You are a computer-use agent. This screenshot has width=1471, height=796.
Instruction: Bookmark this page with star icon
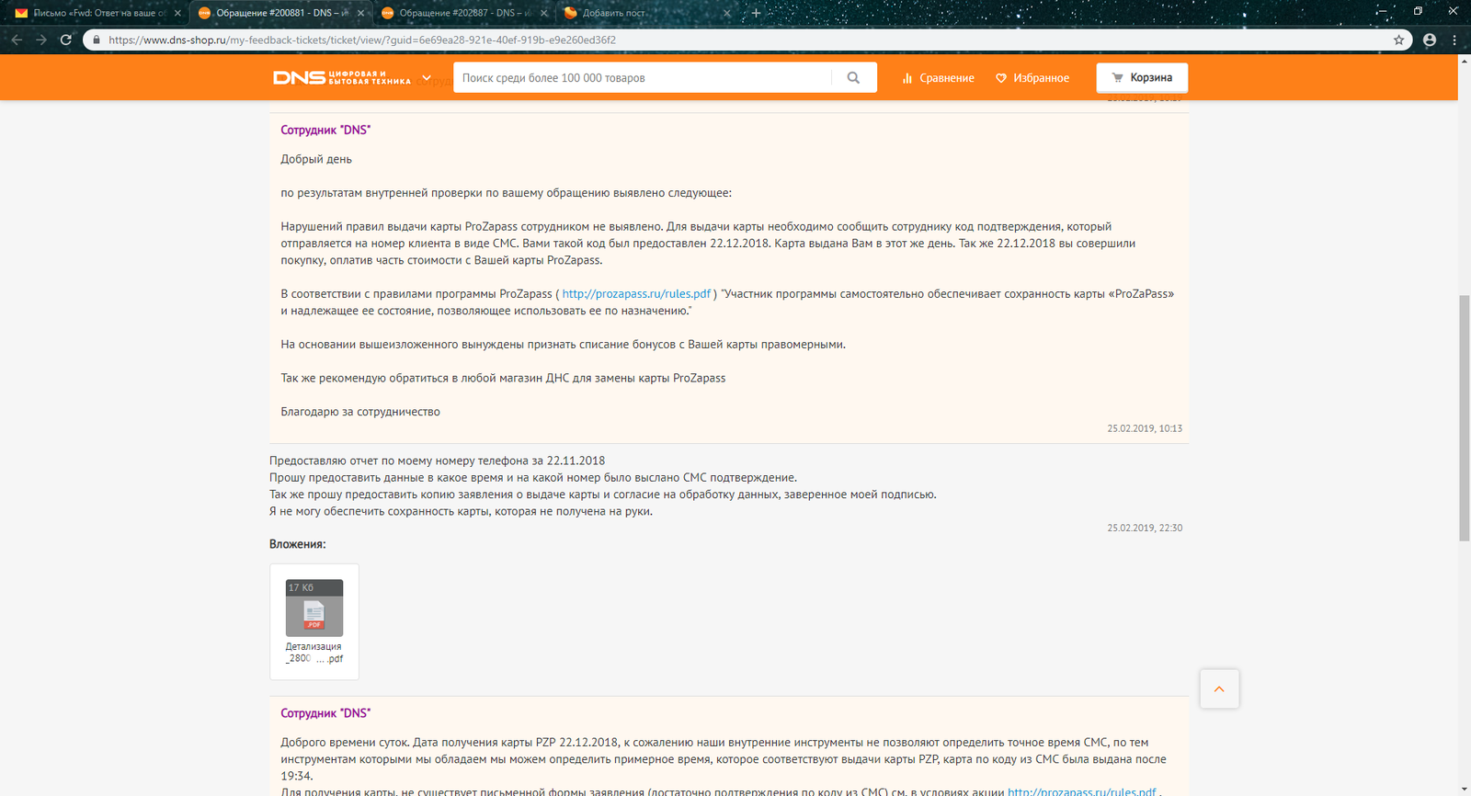click(x=1399, y=40)
